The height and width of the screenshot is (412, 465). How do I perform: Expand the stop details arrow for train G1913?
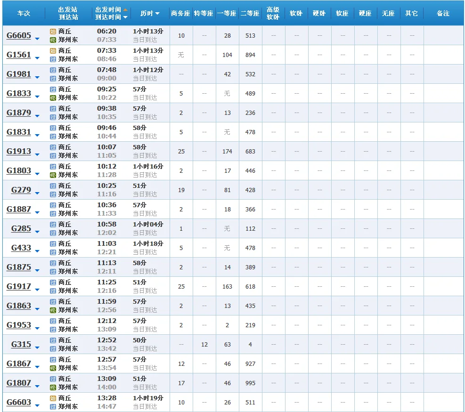tap(37, 153)
